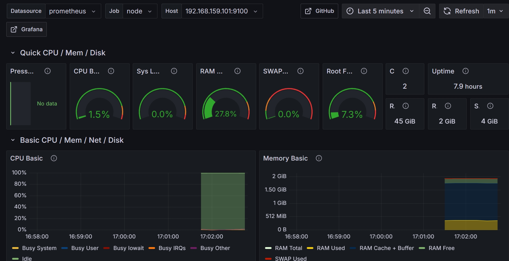Screen dimensions: 509x261
Task: Click the 45 GiB stat value
Action: [x=405, y=121]
